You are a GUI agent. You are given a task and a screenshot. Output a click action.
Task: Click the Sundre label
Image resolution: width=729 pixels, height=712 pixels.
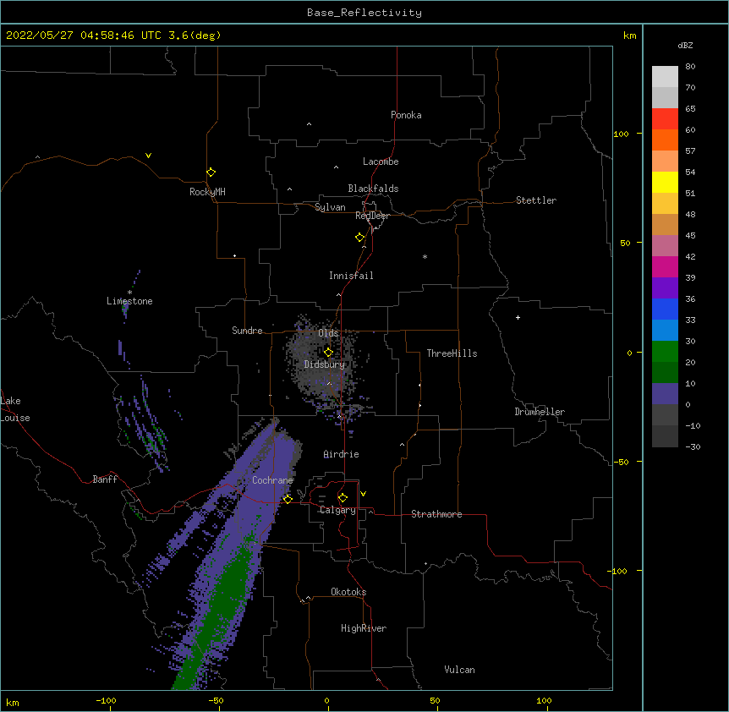pyautogui.click(x=247, y=331)
